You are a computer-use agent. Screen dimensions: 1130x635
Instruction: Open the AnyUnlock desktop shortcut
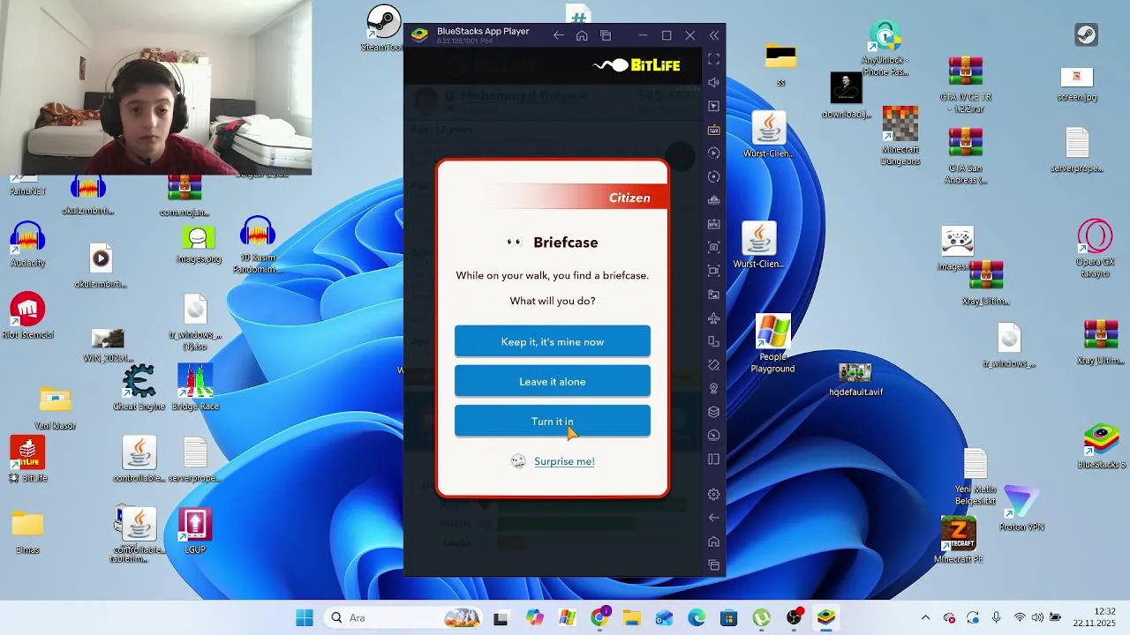[x=885, y=49]
